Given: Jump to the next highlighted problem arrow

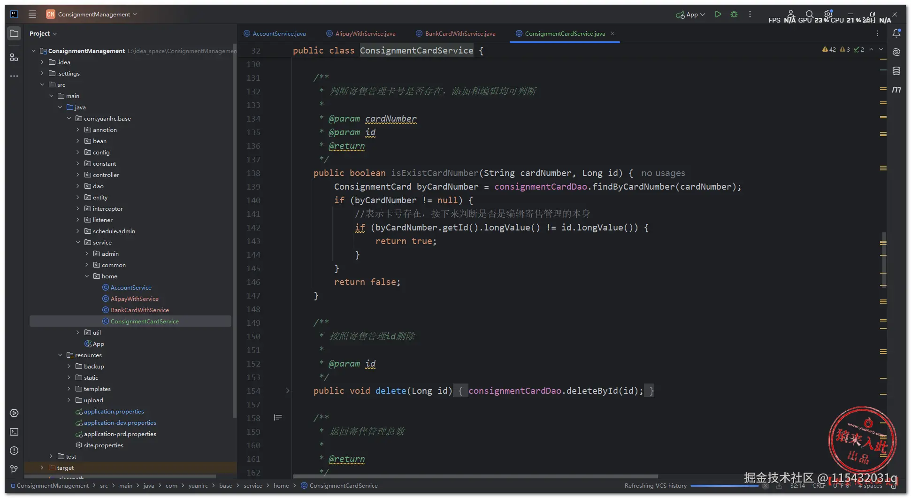Looking at the screenshot, I should tap(881, 49).
